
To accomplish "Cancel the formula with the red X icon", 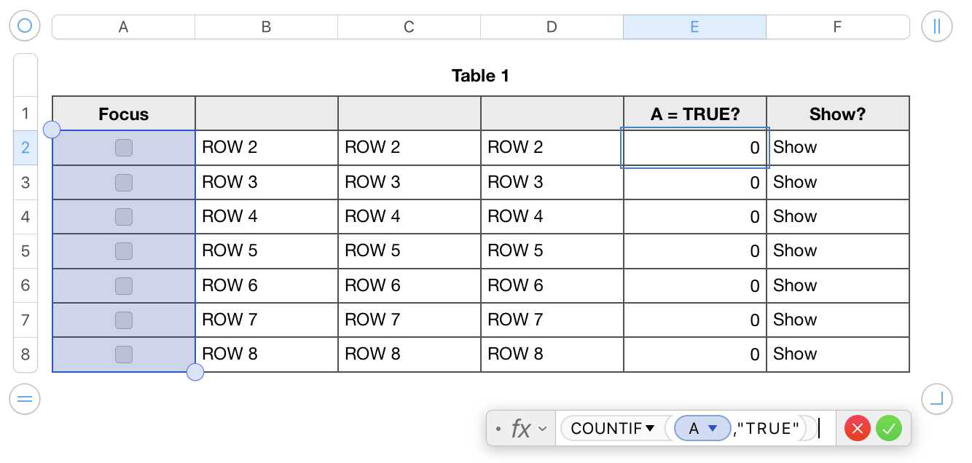I will point(857,428).
